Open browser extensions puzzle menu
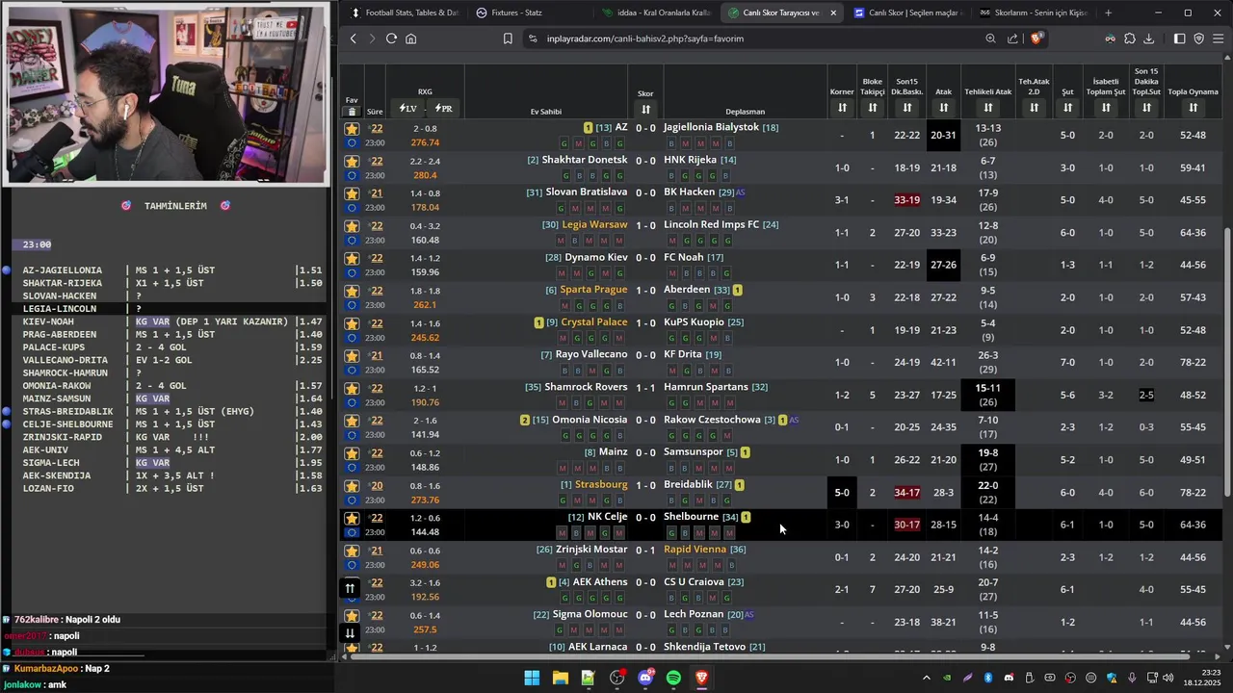Screen dimensions: 1233x693 [x=1130, y=38]
